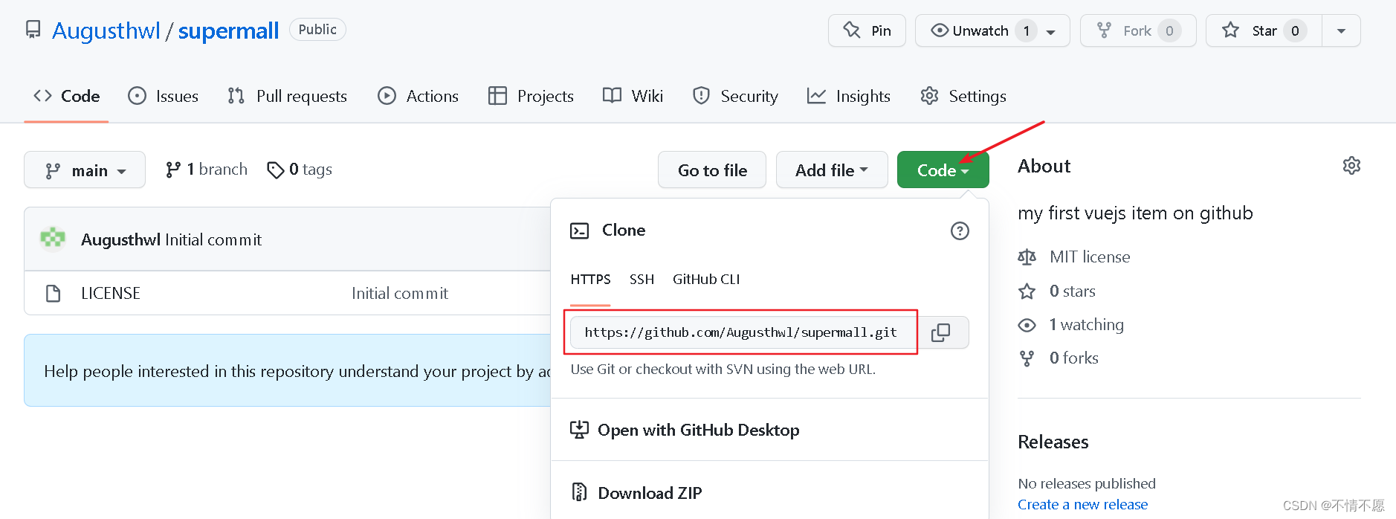Image resolution: width=1396 pixels, height=519 pixels.
Task: Switch to the Code tab
Action: pyautogui.click(x=66, y=96)
